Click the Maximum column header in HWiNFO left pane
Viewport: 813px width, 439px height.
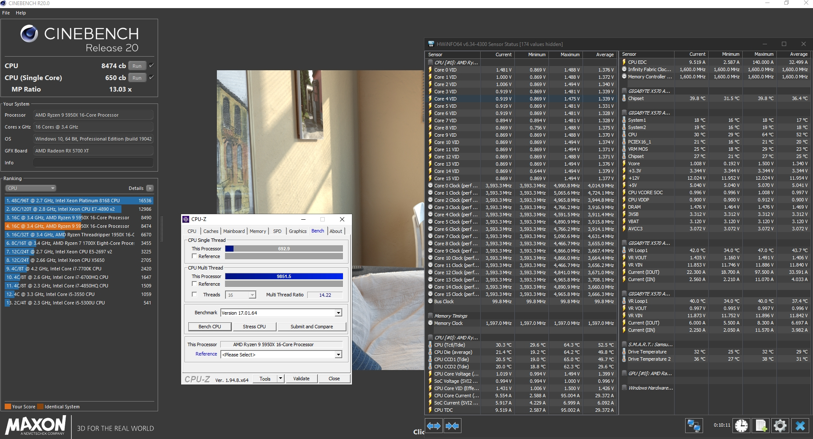[565, 55]
